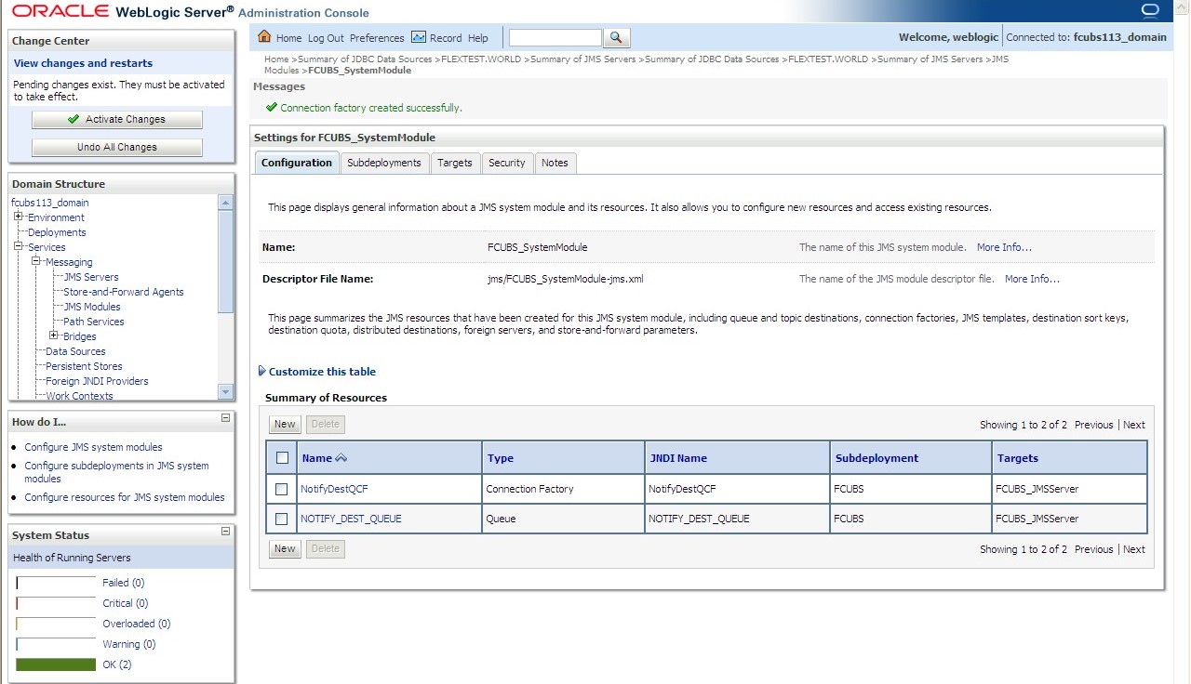The height and width of the screenshot is (684, 1191).
Task: Click Next link below resources table
Action: 1134,549
